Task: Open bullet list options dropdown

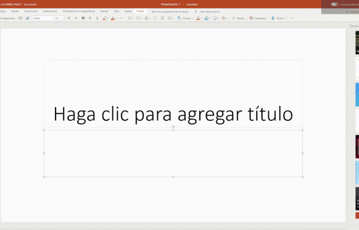Action: (133, 18)
